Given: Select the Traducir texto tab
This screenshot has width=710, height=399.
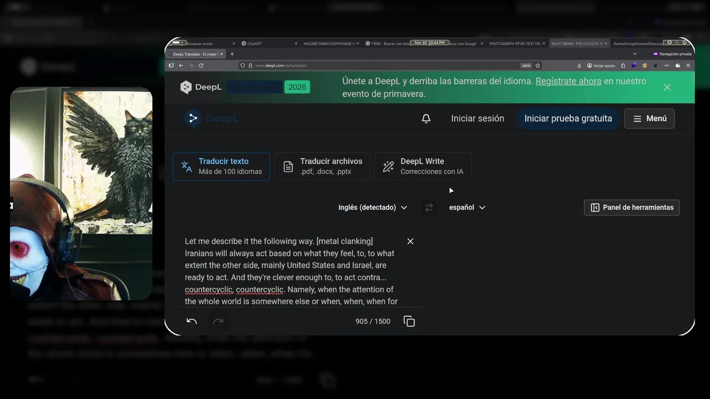Looking at the screenshot, I should point(221,166).
